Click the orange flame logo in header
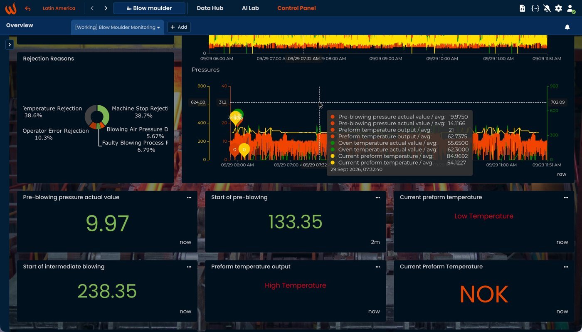582x332 pixels. tap(10, 8)
